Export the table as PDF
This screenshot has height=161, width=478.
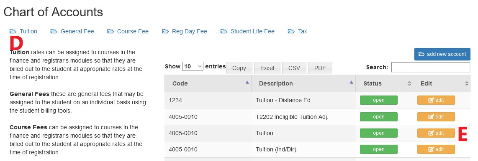(320, 68)
